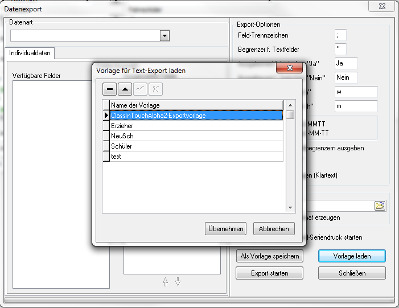Click the checkmark toolbar icon
The image size is (399, 308).
(140, 89)
